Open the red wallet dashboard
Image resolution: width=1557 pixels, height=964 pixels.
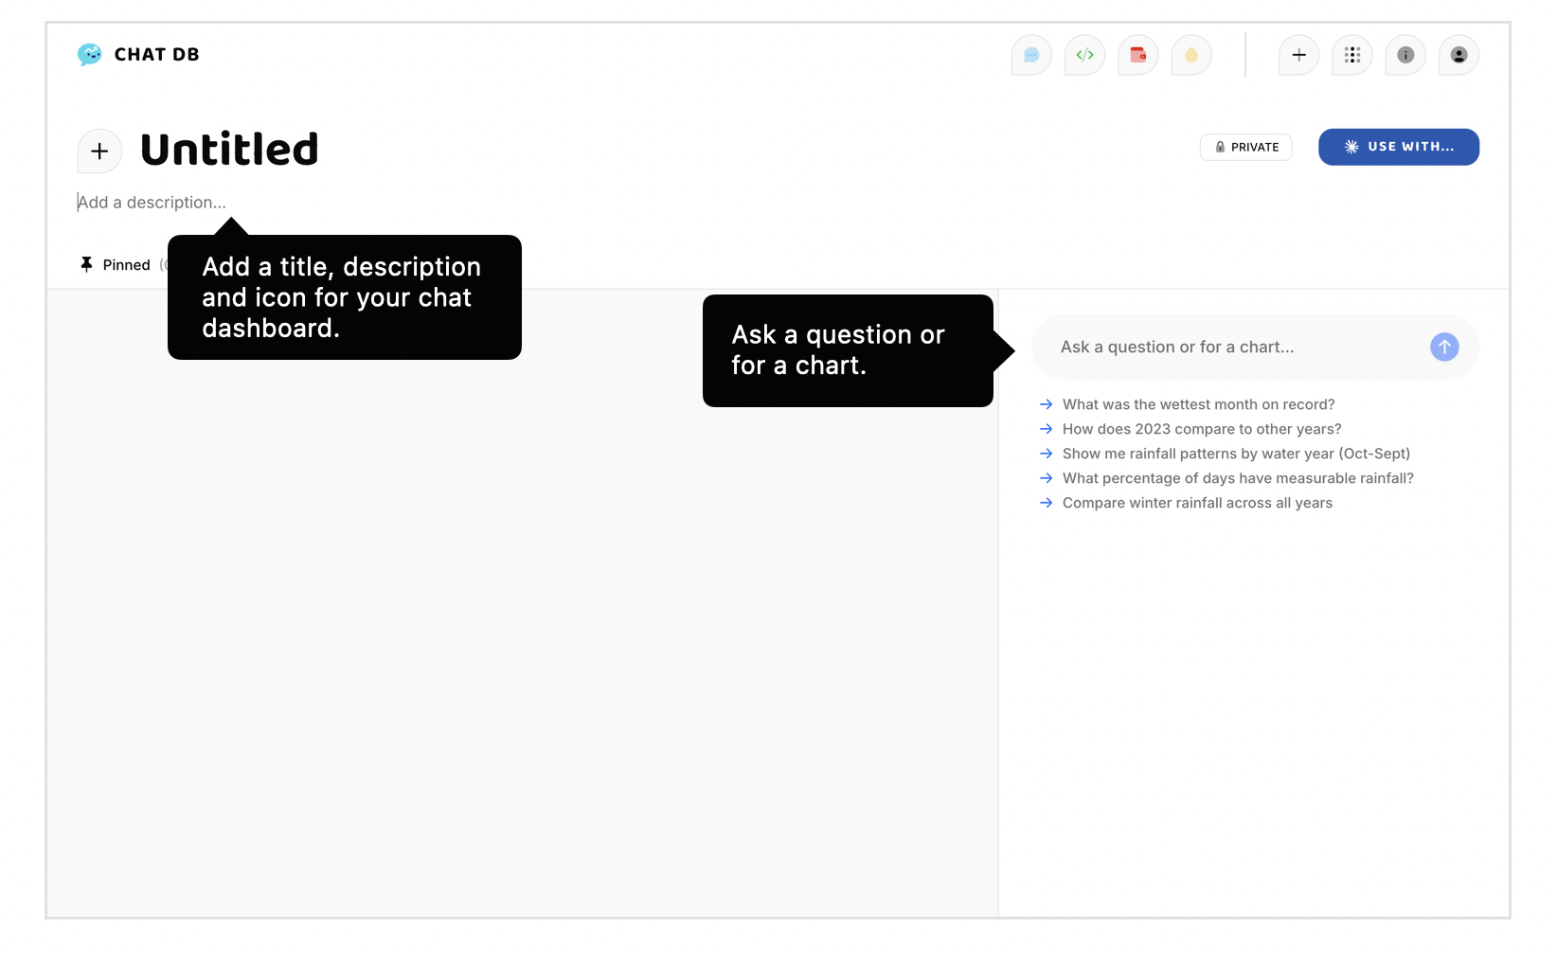[x=1137, y=55]
